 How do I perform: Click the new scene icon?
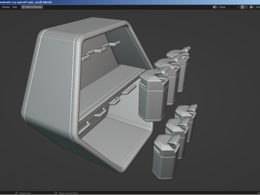pos(242,7)
